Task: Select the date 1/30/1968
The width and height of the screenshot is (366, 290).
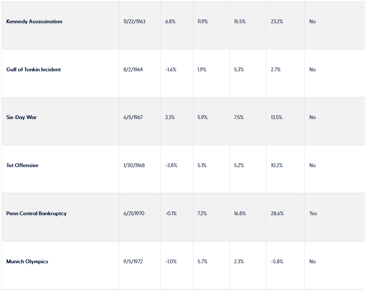Action: tap(134, 166)
